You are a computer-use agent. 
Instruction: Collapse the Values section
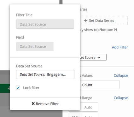tap(121, 75)
